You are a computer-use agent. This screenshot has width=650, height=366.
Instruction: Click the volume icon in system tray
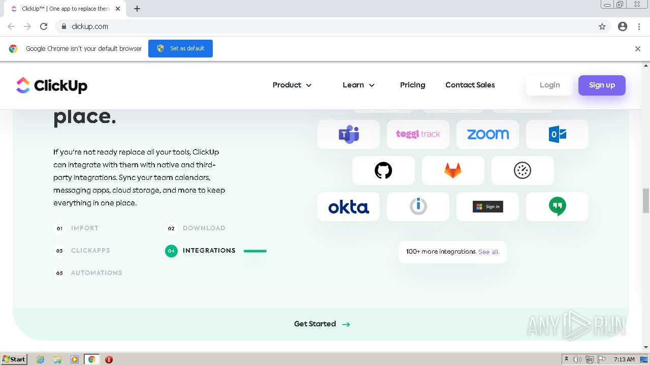(x=577, y=359)
